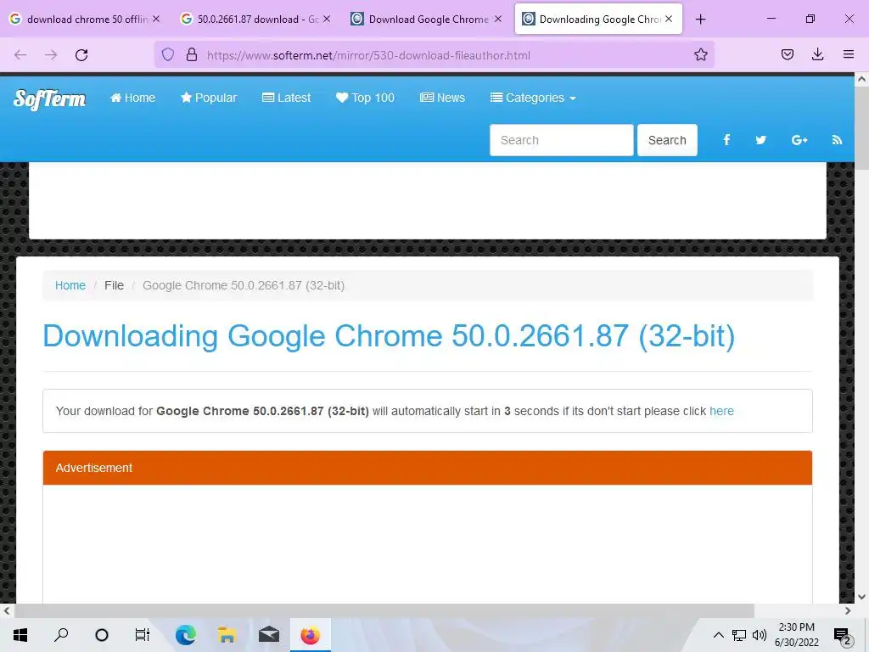Click the 'here' manual download link

tap(721, 411)
